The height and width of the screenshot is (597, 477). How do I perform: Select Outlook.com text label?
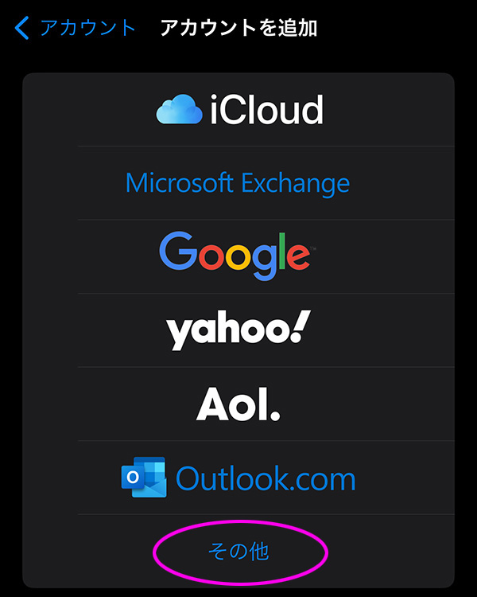tap(266, 478)
